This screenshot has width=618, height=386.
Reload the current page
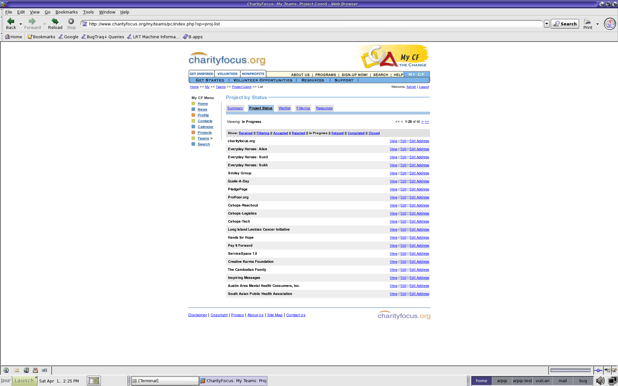[55, 23]
